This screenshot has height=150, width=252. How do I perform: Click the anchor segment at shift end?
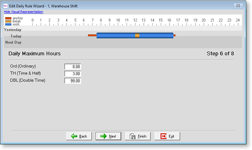click(x=175, y=35)
